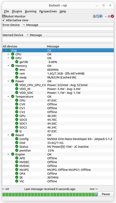Collapse the Engine tree node

point(8,154)
